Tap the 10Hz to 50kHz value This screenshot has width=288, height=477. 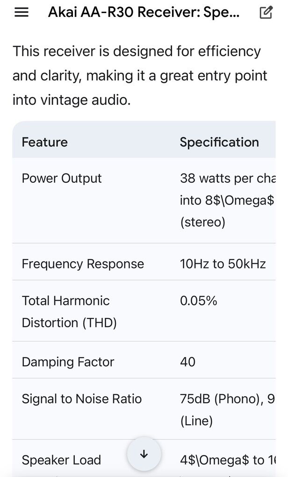[x=223, y=264]
